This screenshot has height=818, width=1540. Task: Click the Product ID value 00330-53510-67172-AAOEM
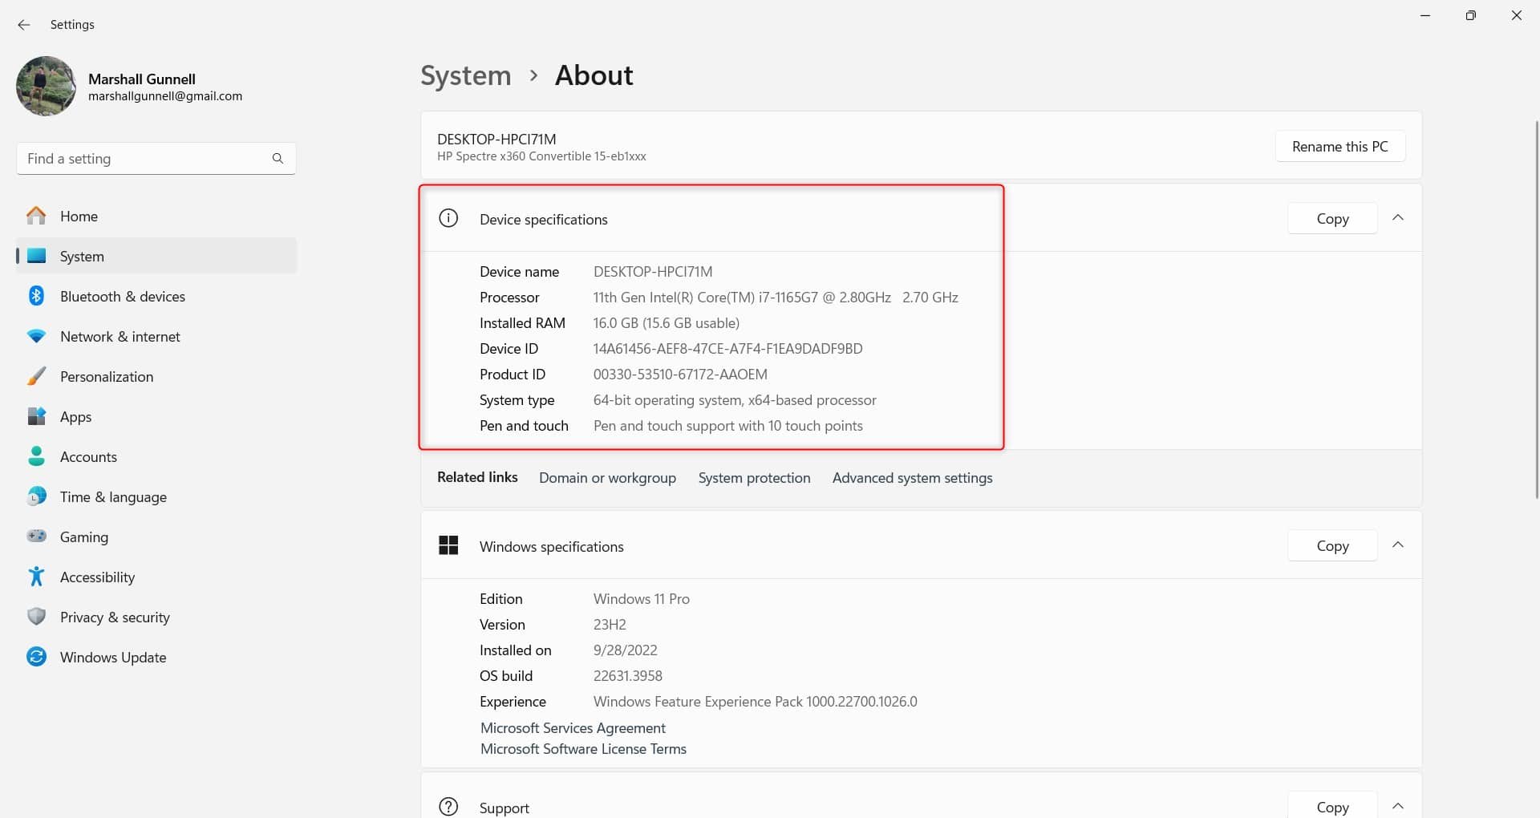coord(680,375)
